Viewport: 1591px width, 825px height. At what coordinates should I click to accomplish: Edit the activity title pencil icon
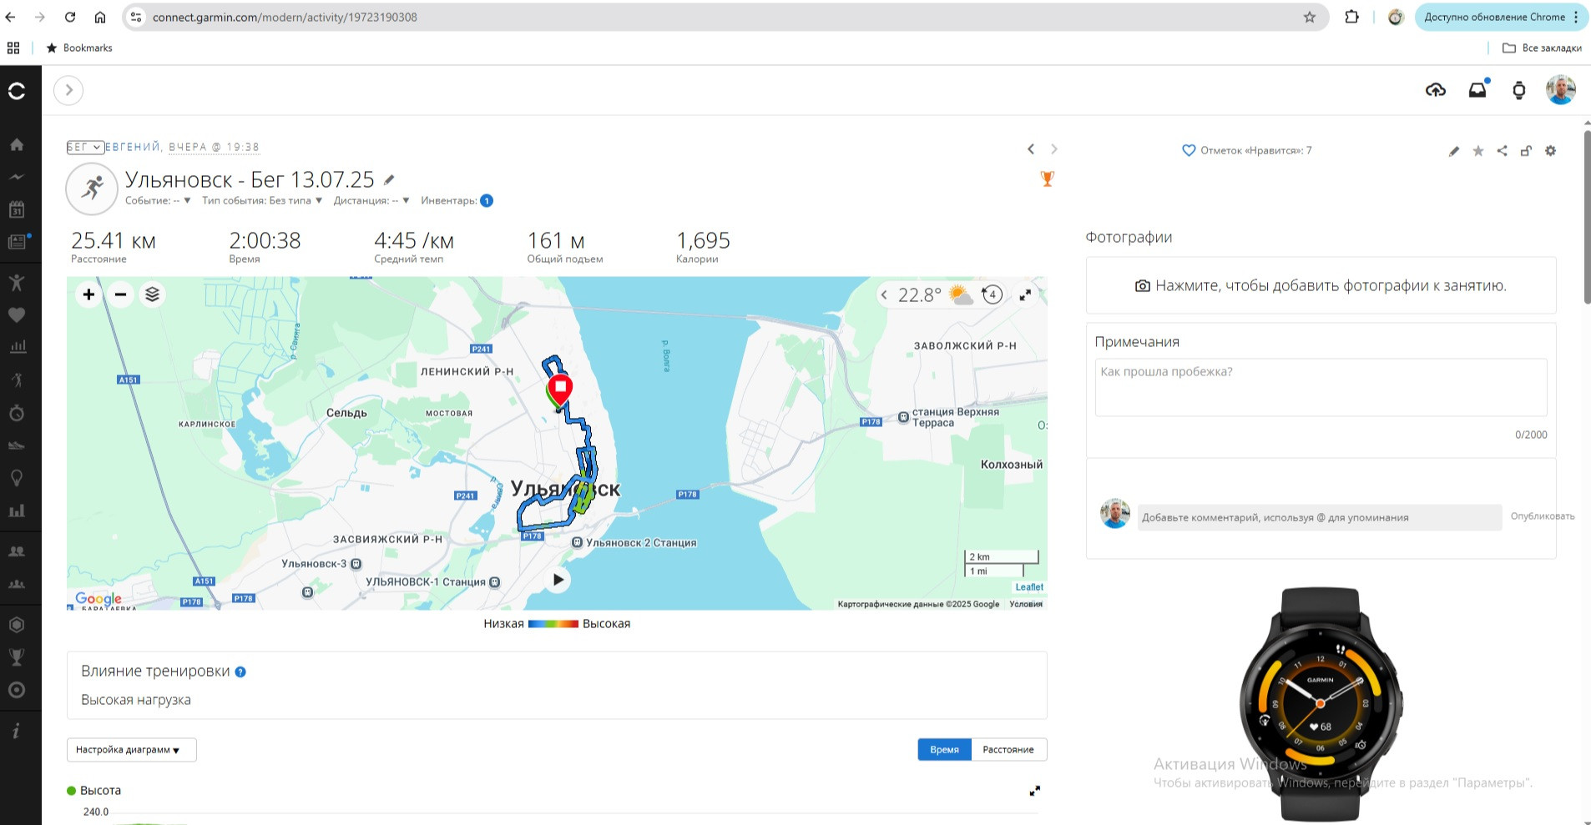click(389, 179)
